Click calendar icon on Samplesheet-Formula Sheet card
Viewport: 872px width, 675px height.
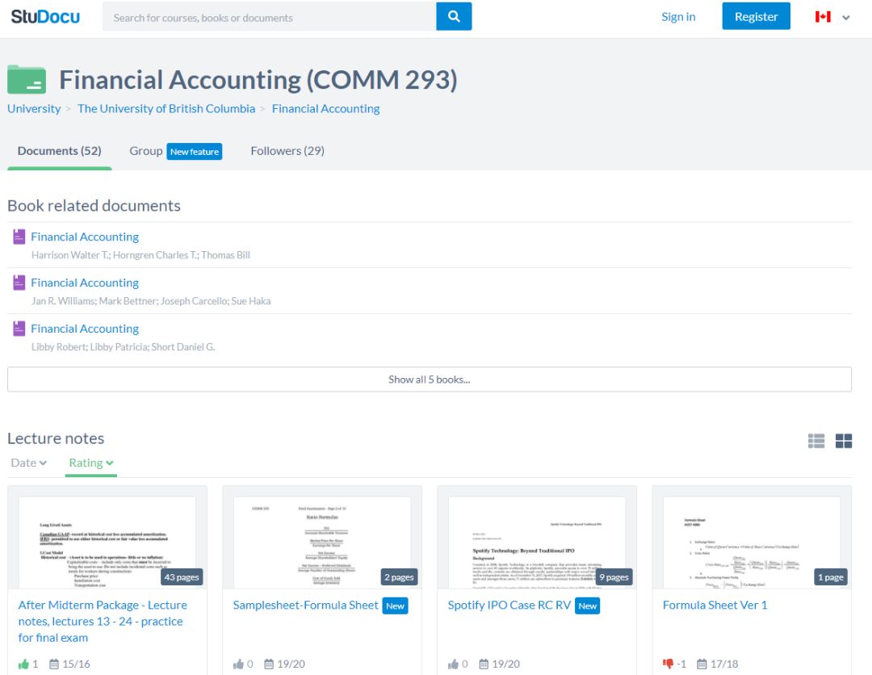click(x=269, y=664)
